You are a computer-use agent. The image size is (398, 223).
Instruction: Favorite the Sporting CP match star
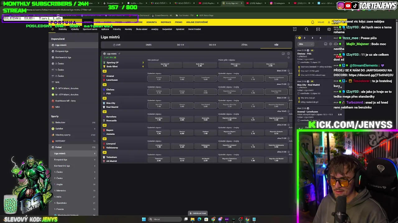(289, 58)
